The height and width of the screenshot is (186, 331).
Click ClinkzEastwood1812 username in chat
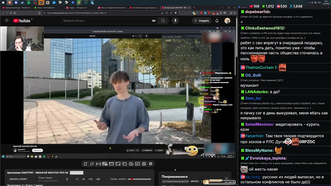click(x=265, y=28)
